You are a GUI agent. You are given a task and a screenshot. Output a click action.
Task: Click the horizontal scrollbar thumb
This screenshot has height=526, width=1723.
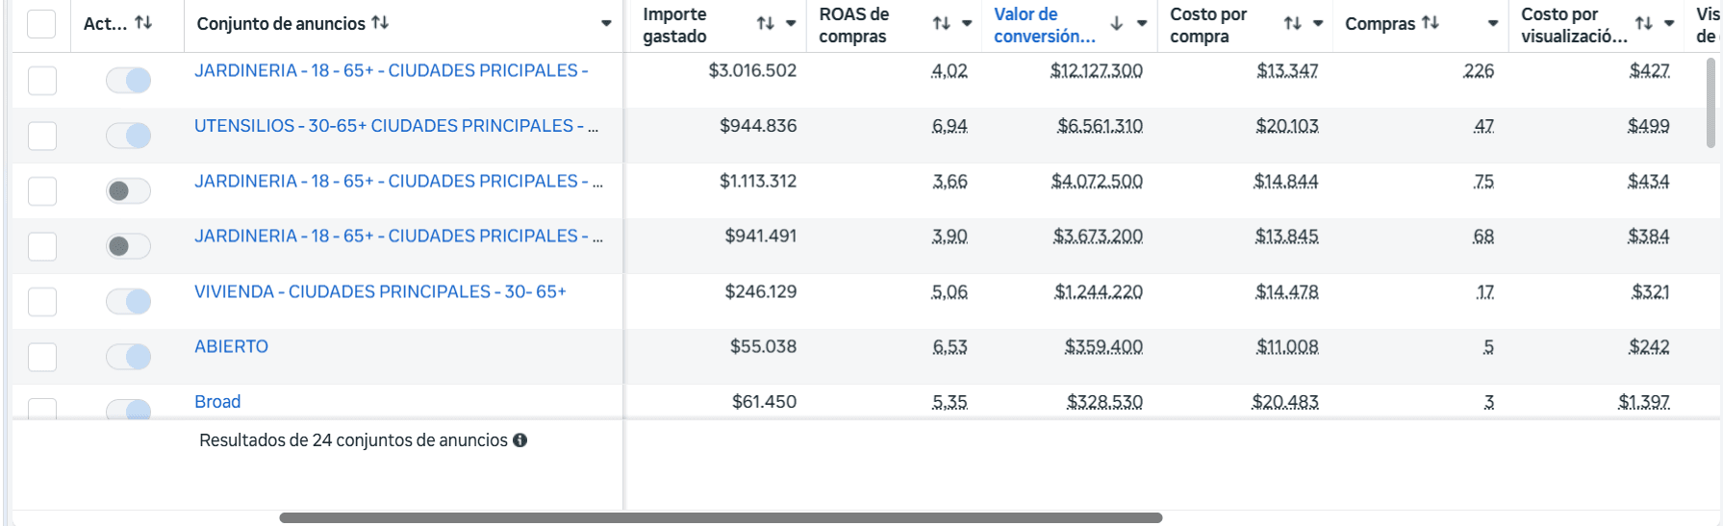point(721,517)
